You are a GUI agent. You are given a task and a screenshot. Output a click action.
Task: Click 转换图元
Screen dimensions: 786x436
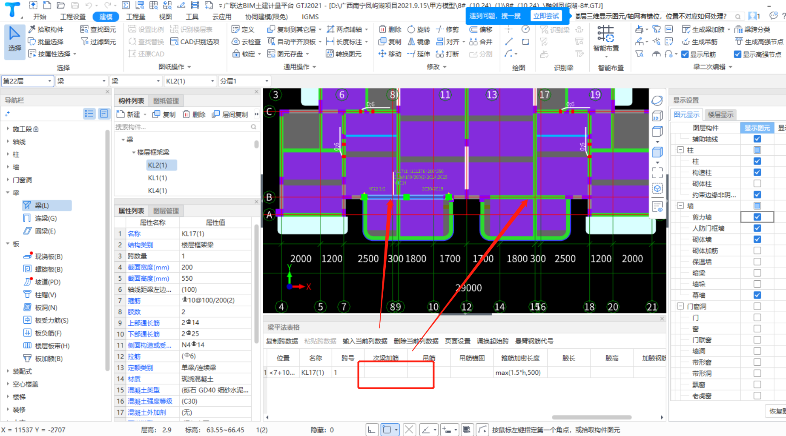pyautogui.click(x=344, y=54)
